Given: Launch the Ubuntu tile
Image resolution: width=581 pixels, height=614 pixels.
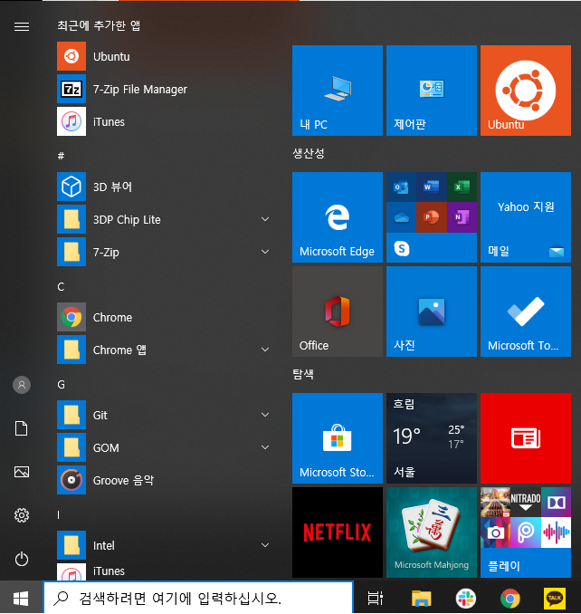Looking at the screenshot, I should pos(526,91).
